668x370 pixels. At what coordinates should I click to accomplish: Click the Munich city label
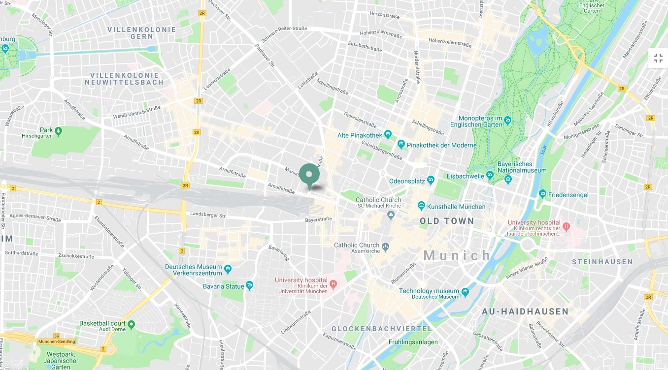[458, 255]
